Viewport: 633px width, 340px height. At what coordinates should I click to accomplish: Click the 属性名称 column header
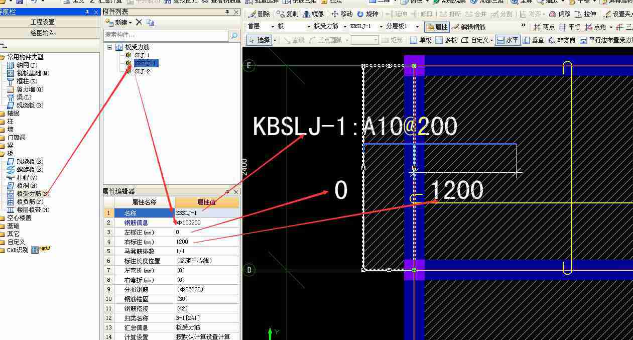144,202
